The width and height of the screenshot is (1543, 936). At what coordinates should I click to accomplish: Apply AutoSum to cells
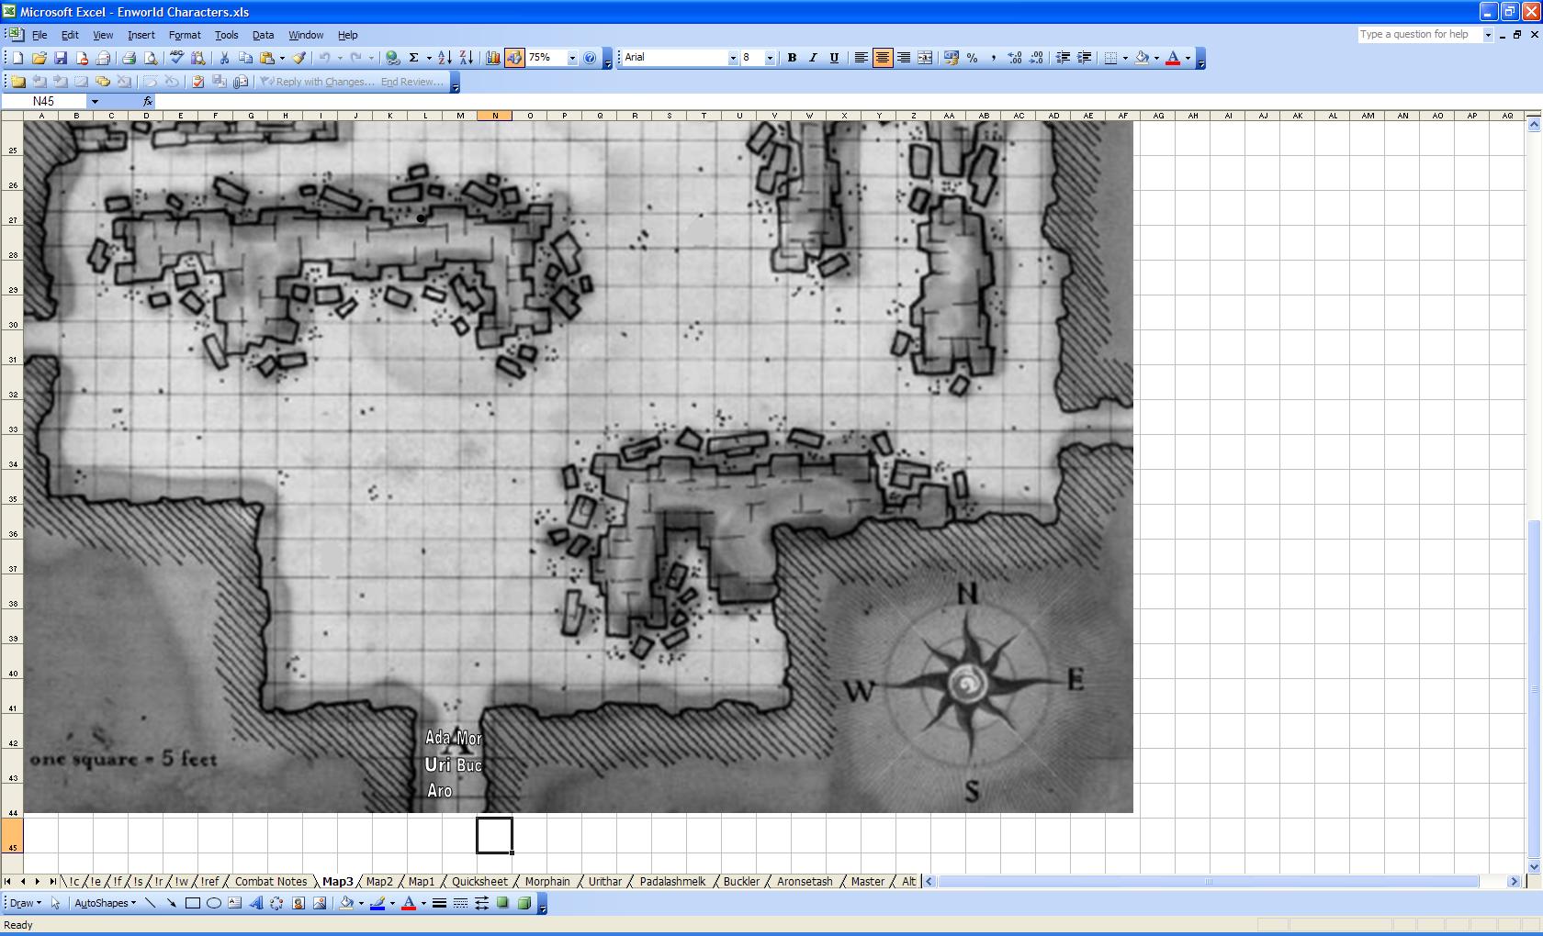(414, 58)
